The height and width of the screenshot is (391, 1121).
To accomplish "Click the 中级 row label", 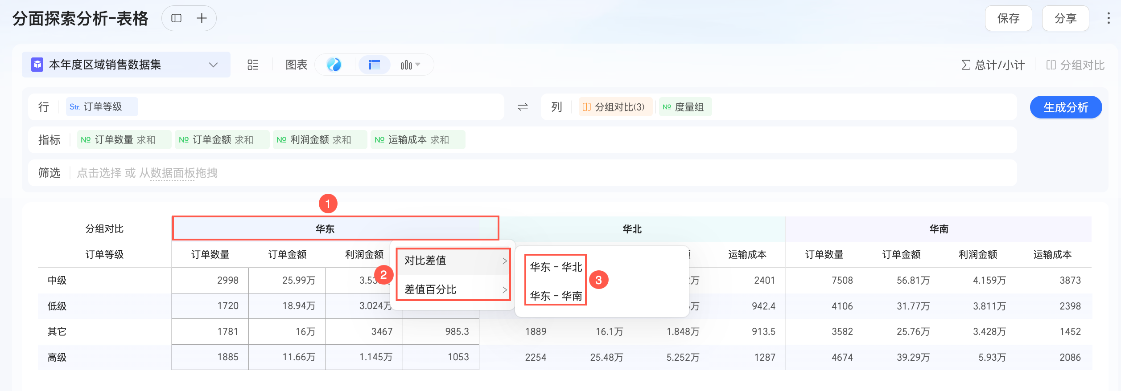I will (x=57, y=281).
